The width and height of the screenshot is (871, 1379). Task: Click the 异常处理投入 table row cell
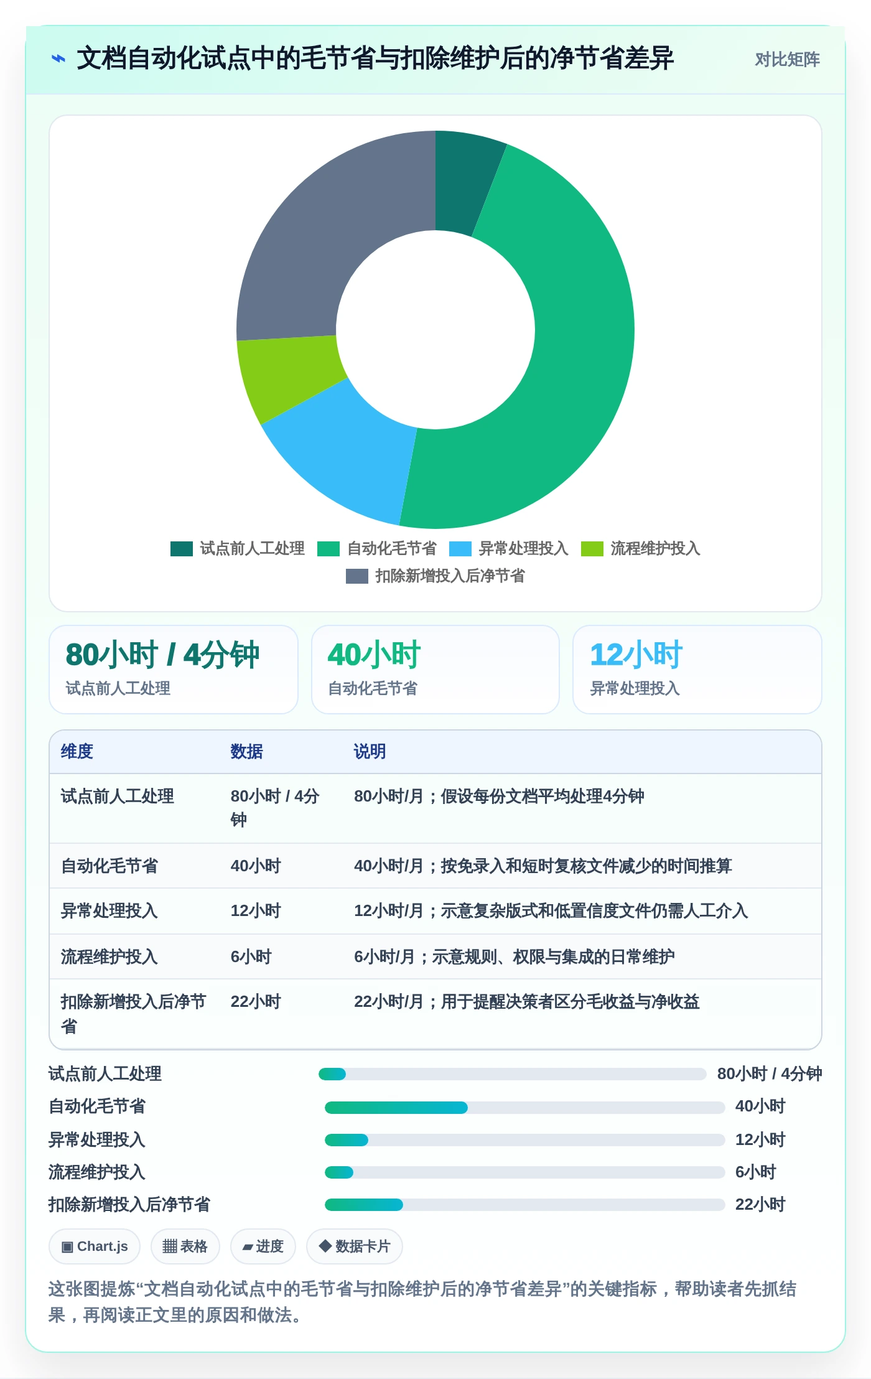coord(109,911)
